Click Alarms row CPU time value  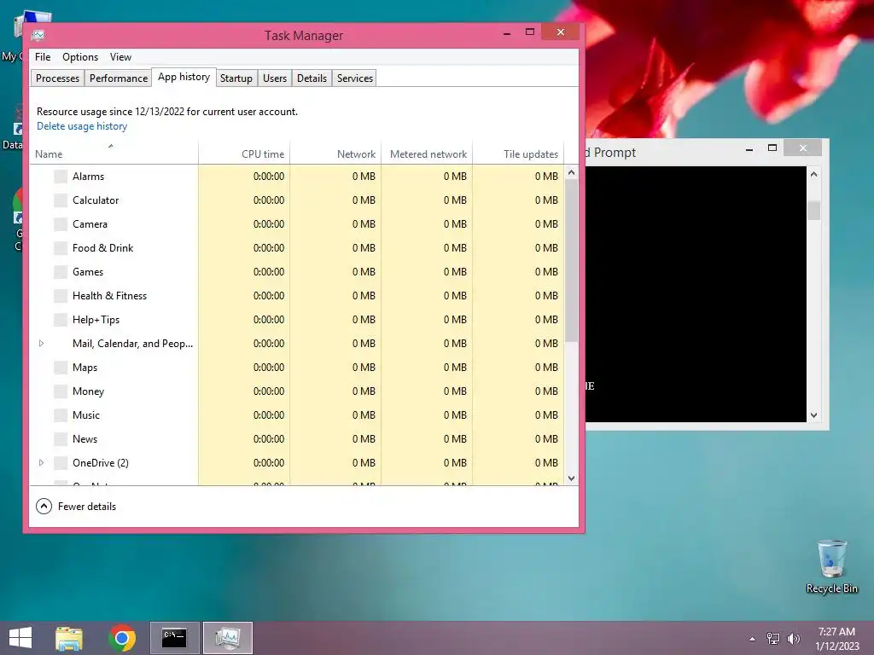coord(269,177)
